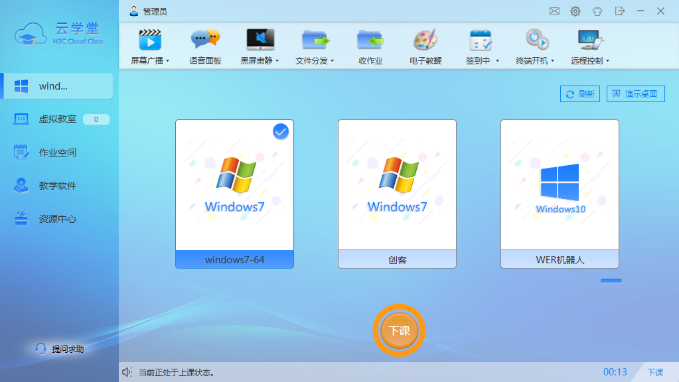Screen dimensions: 679x382
Task: Expand the 签到中 dropdown arrow
Action: [497, 61]
